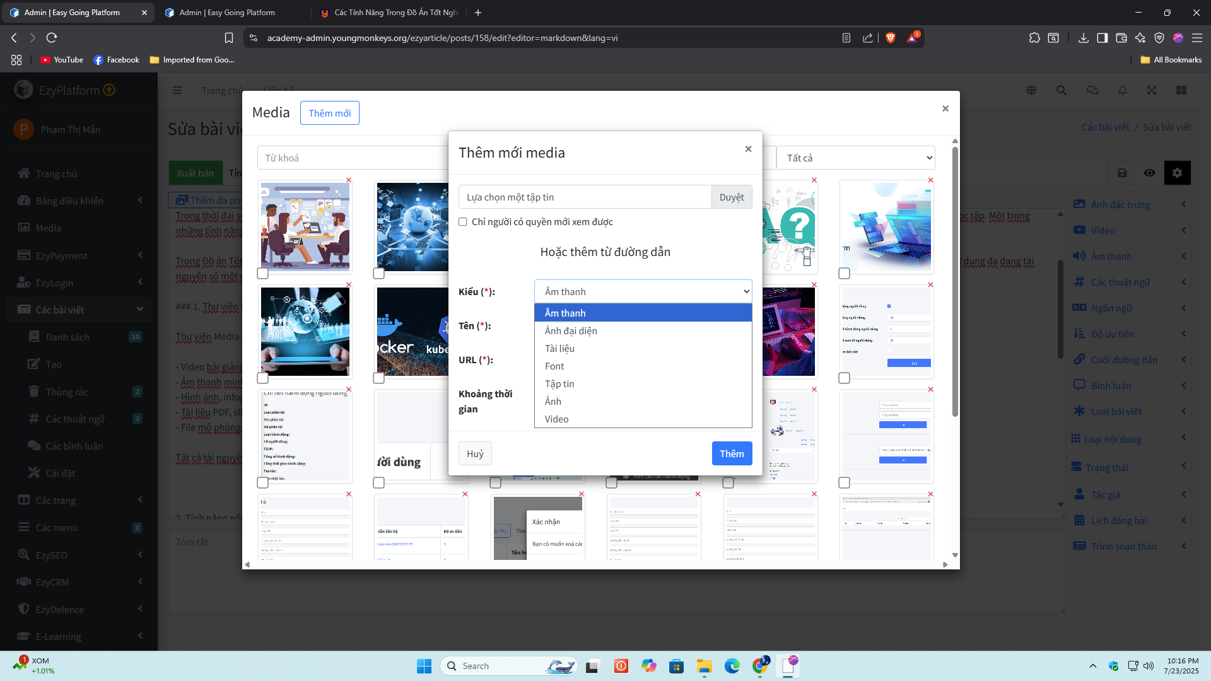Expand 'E-Learning' sidebar menu
1211x681 pixels.
point(79,636)
